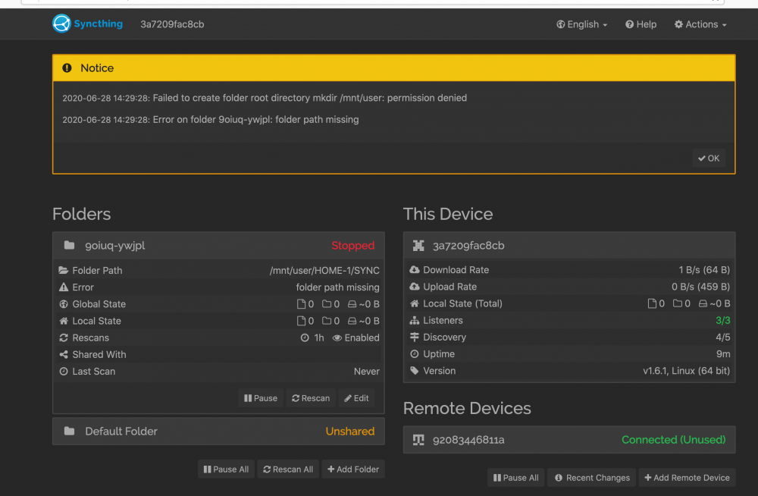Click the version v1.6.1, Linux (64 bit) text

687,371
